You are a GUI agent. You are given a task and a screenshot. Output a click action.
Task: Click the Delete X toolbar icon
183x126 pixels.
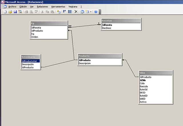coord(76,12)
